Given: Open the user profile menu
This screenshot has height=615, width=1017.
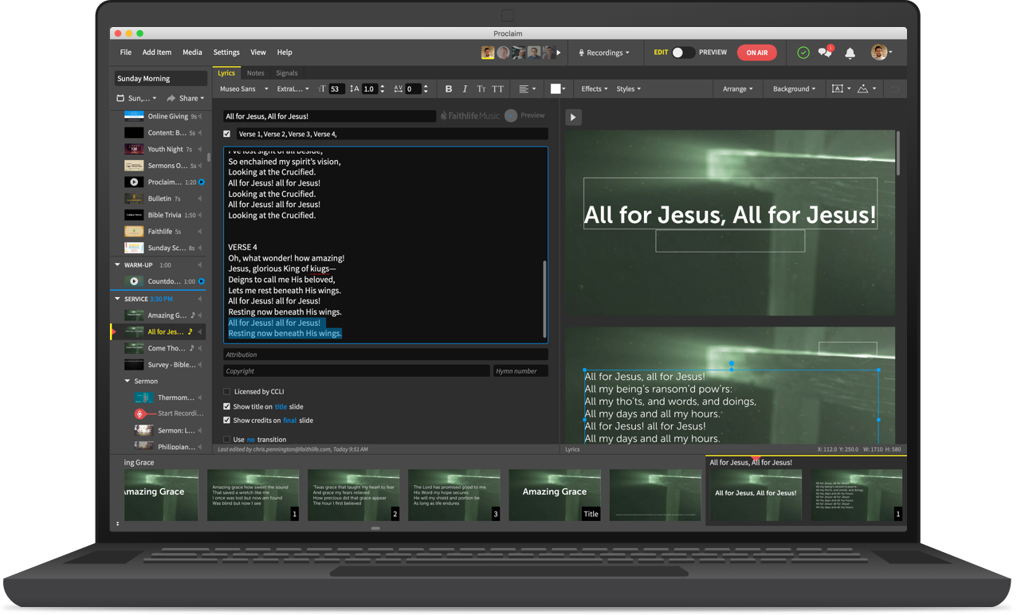Looking at the screenshot, I should click(882, 53).
